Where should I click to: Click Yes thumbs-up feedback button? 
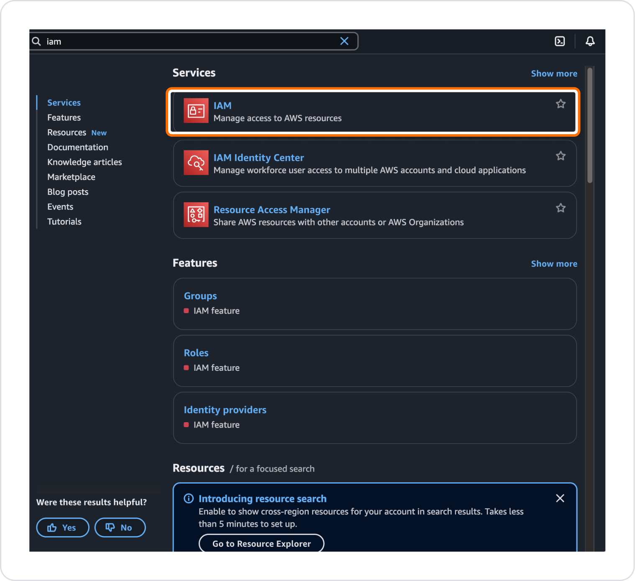[63, 527]
